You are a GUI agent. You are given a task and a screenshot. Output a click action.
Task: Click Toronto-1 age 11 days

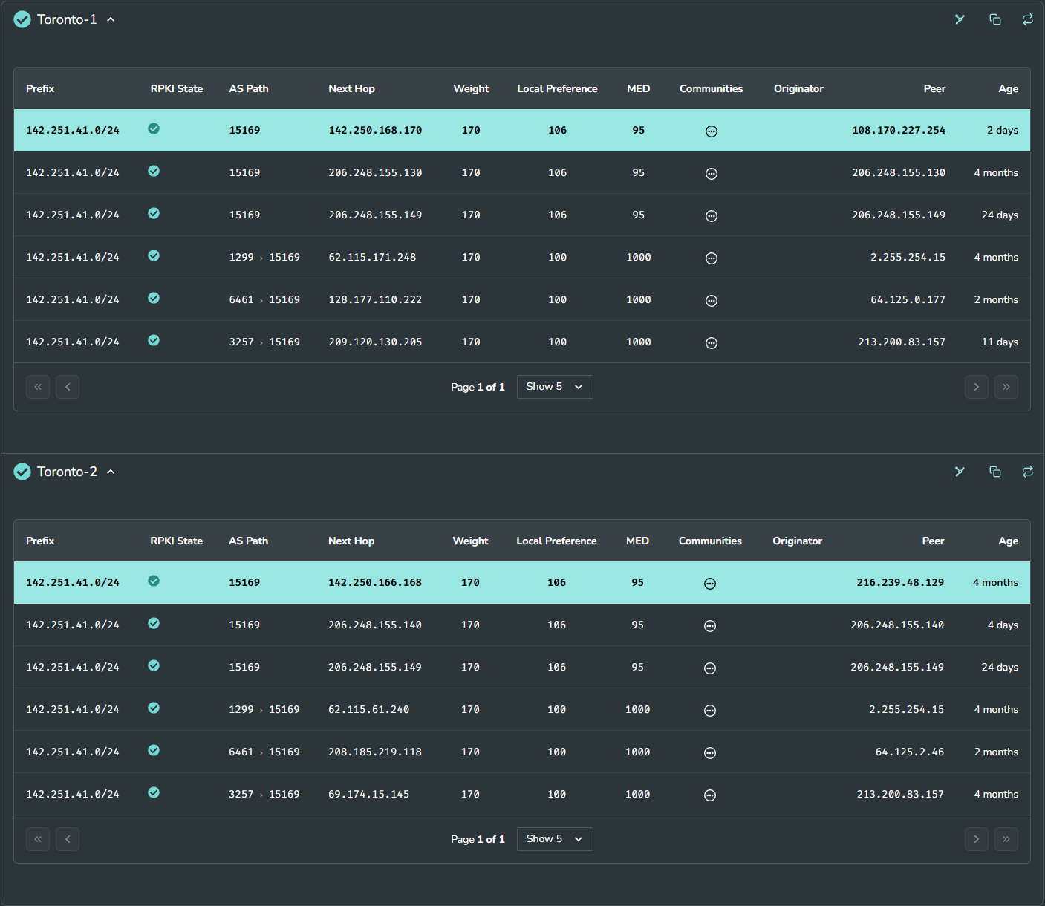pyautogui.click(x=1000, y=342)
